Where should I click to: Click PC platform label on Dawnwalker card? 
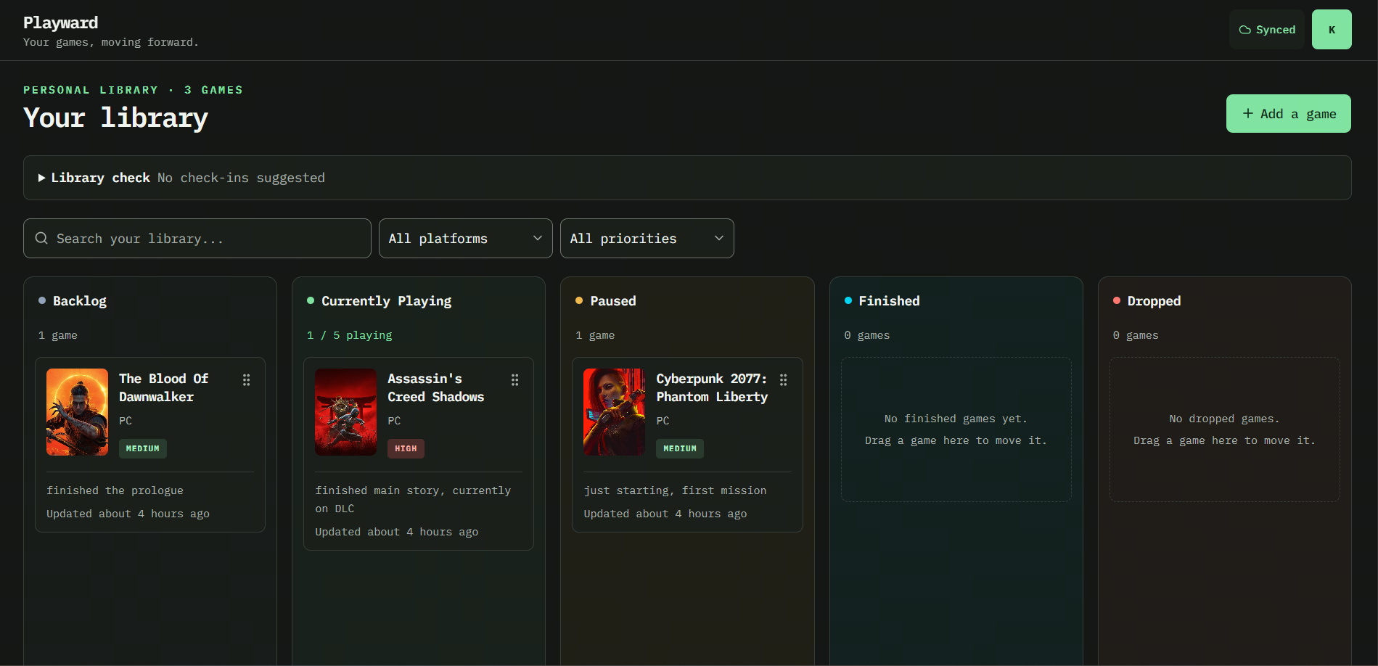126,421
